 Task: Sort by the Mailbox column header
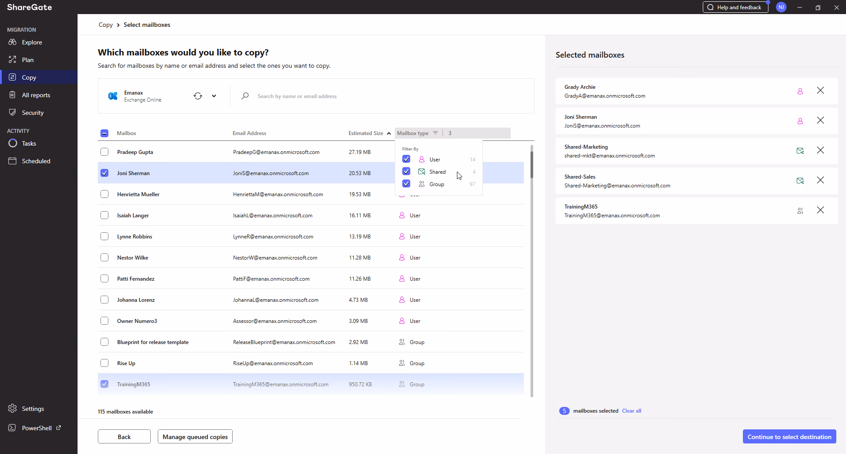coord(126,133)
